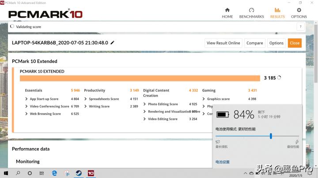Open Steam from the taskbar

click(x=79, y=173)
